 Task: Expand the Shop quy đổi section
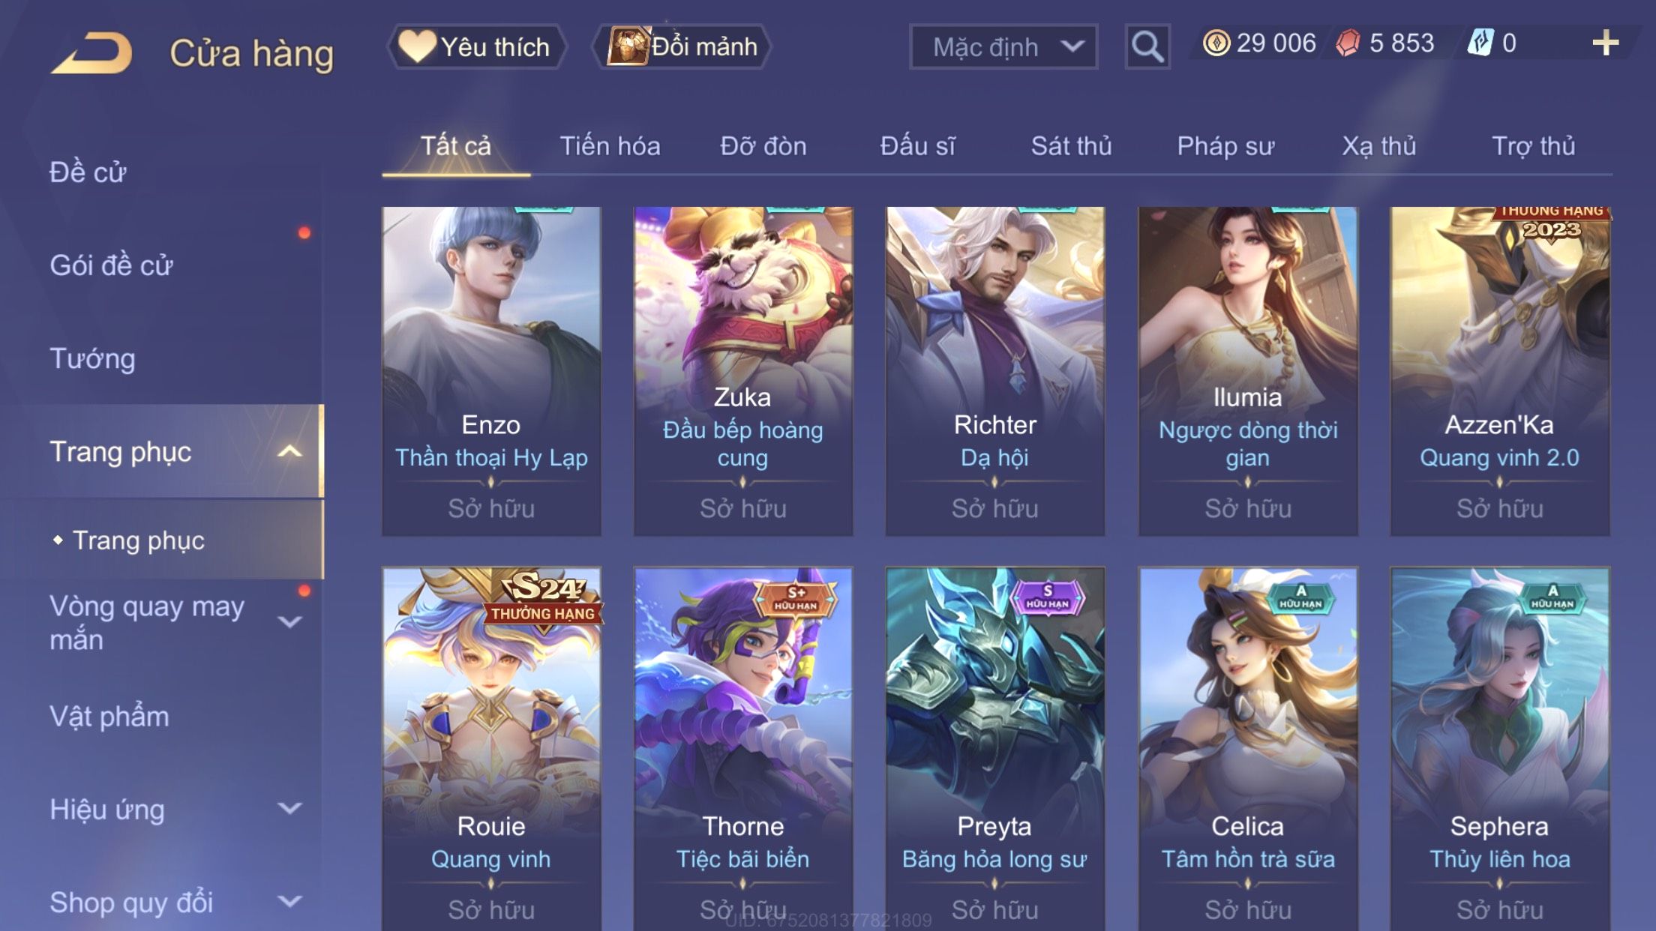(290, 901)
